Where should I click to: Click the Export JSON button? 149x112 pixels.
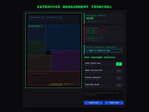94,103
